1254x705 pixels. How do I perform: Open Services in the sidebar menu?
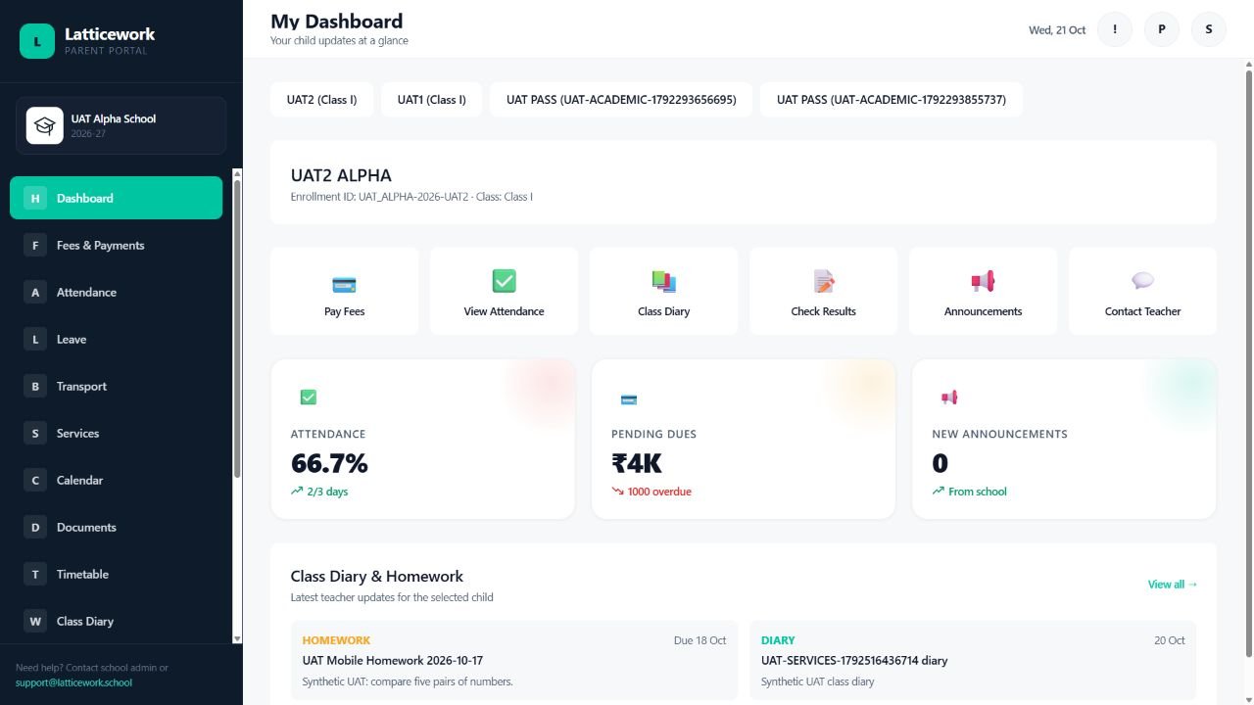(117, 433)
